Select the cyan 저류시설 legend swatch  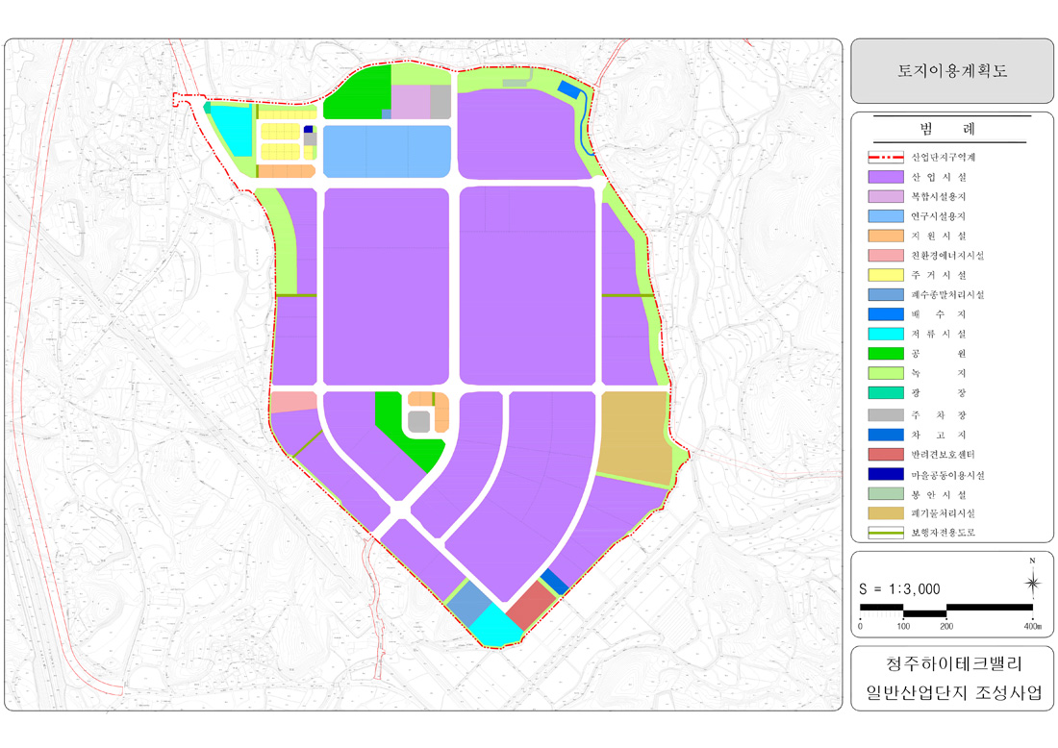click(885, 334)
